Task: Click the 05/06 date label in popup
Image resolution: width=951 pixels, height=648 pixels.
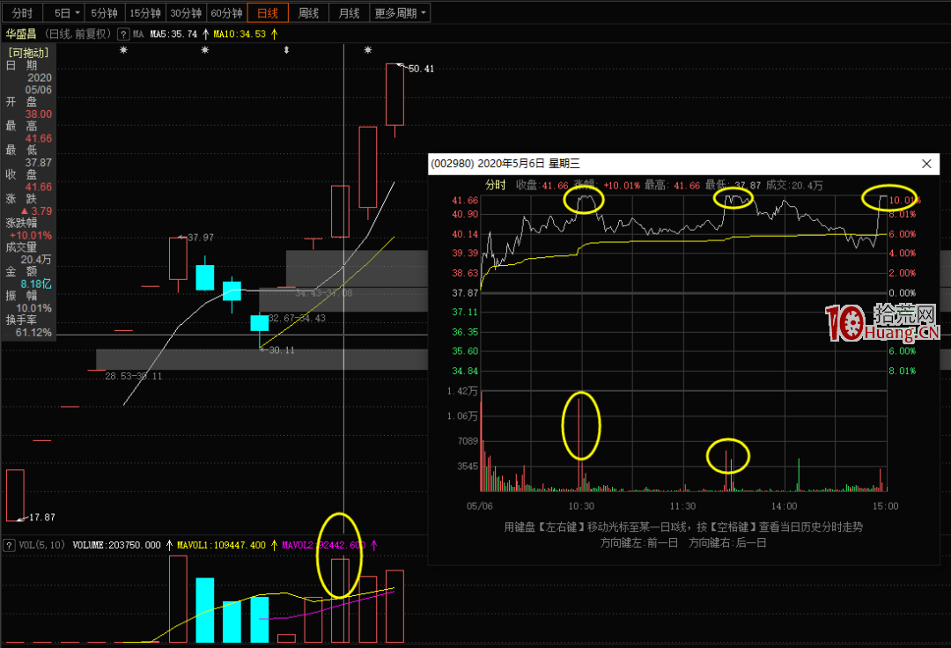Action: (x=479, y=505)
